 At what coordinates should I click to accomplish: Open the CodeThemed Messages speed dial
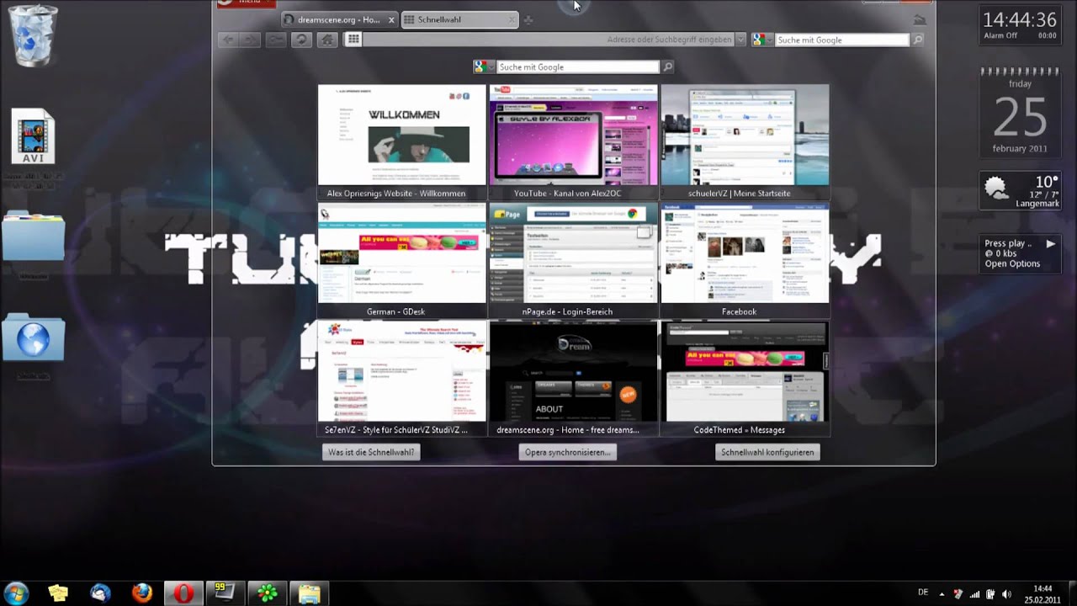(x=745, y=378)
